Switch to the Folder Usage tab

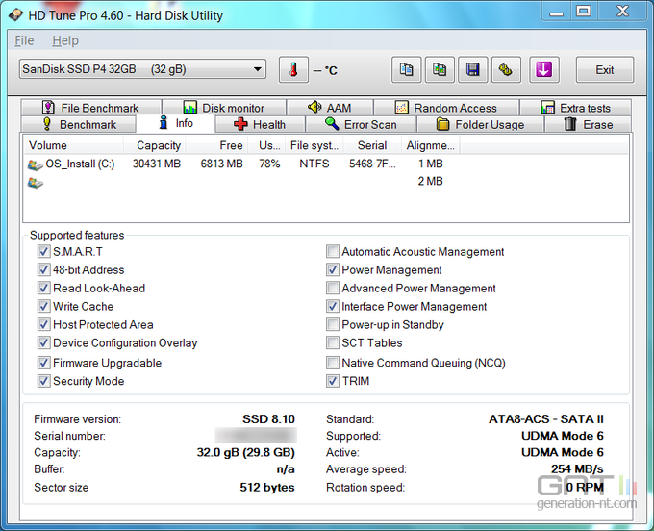coord(480,124)
